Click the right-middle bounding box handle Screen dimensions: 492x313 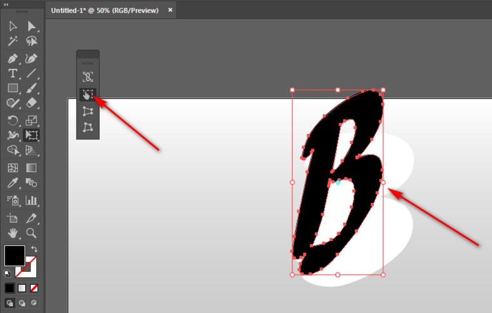pyautogui.click(x=383, y=182)
